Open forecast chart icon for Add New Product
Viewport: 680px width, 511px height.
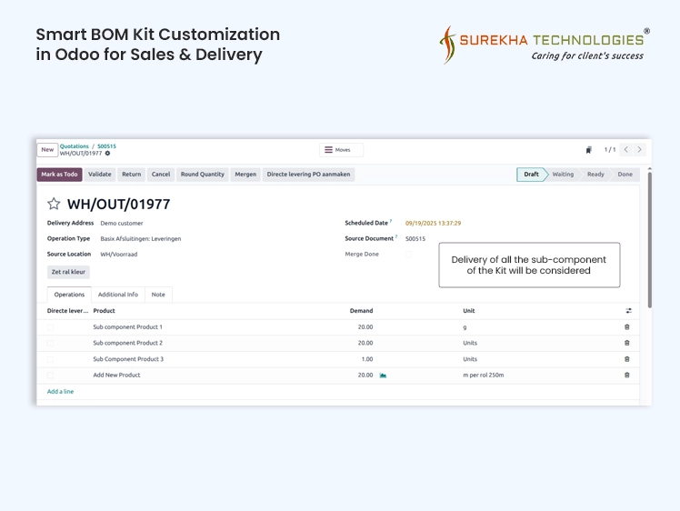click(x=383, y=376)
